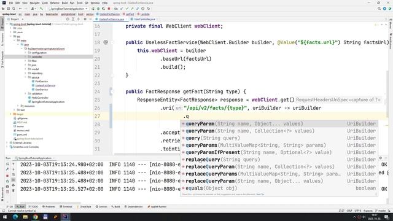
Task: Open the Help menu
Action: 105,2
